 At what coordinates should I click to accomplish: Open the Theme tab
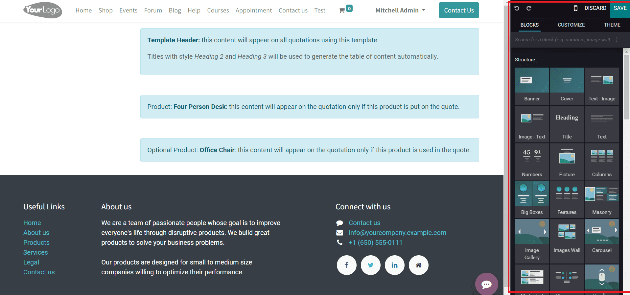click(612, 25)
